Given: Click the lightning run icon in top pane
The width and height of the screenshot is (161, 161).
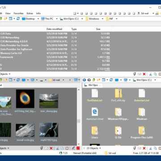Looking at the screenshot, I should [x=135, y=74].
